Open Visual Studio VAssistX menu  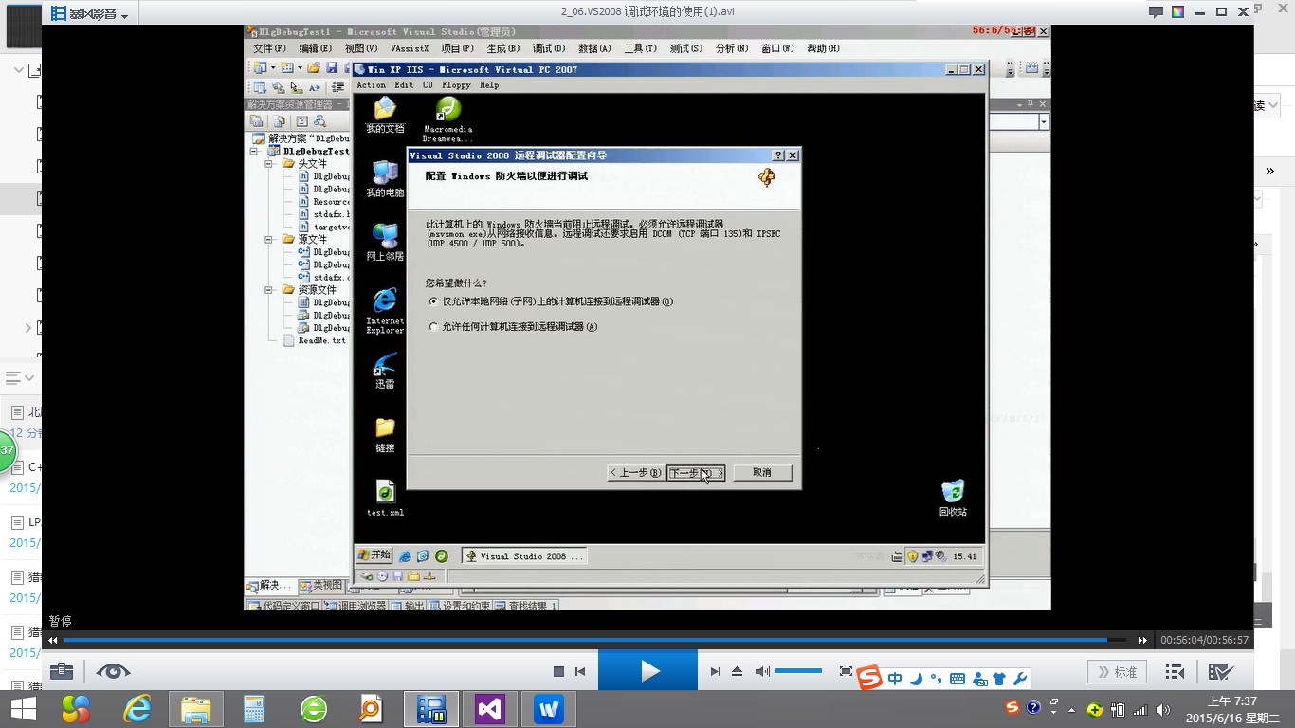pyautogui.click(x=410, y=48)
